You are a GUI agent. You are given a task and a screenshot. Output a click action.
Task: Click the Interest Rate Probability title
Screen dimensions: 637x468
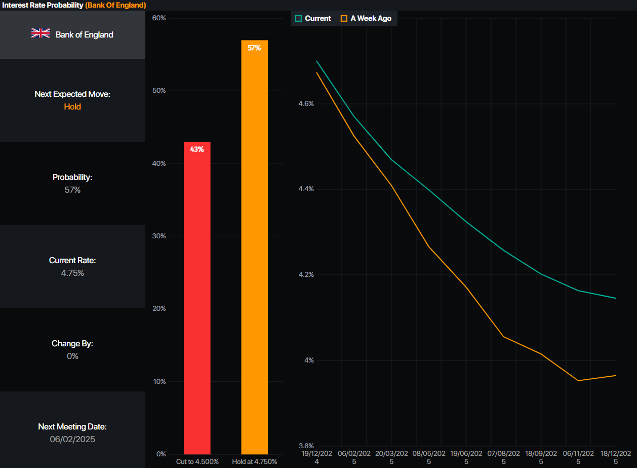[43, 5]
